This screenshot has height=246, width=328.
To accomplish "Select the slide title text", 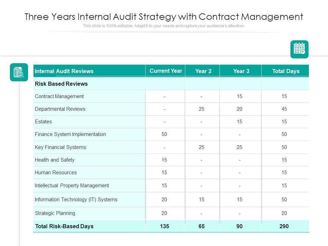I will [164, 16].
